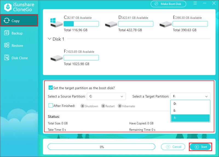Image resolution: width=219 pixels, height=157 pixels.
Task: Click the C: drive usage bar
Action: point(81,24)
